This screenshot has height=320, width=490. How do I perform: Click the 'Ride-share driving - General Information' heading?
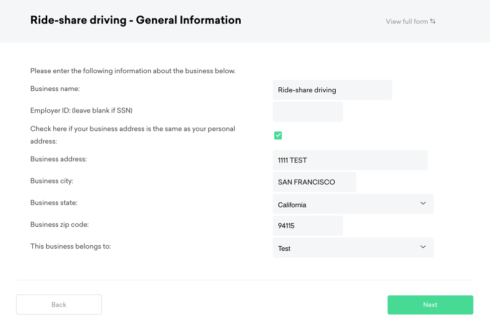[136, 21]
